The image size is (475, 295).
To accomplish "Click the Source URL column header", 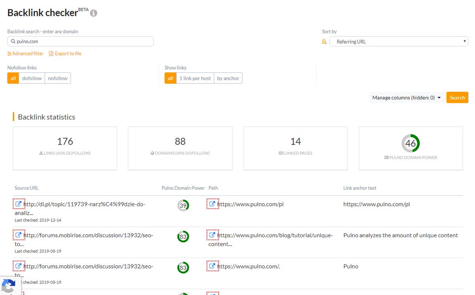I will pos(27,188).
